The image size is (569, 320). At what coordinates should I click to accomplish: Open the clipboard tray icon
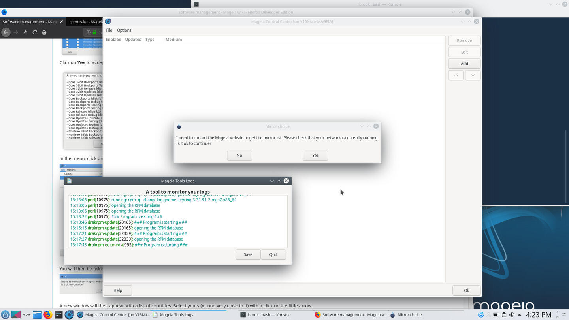[x=504, y=315]
